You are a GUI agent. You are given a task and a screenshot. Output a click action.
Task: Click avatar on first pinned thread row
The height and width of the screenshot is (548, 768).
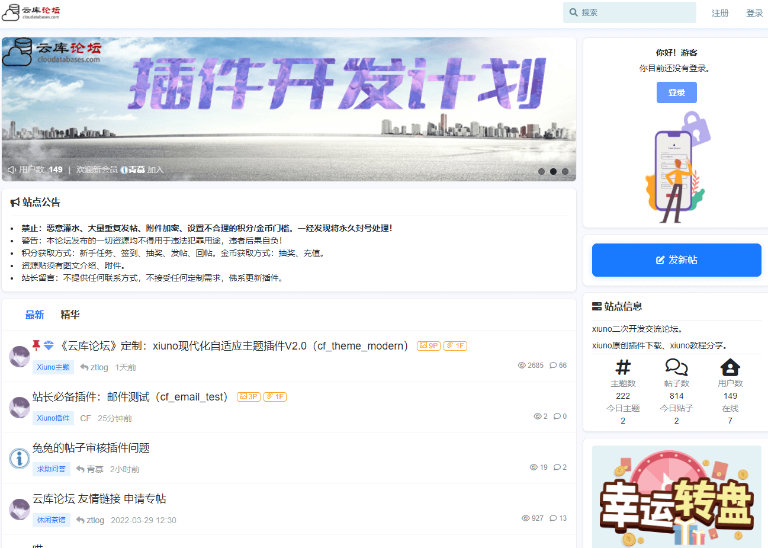(x=20, y=357)
